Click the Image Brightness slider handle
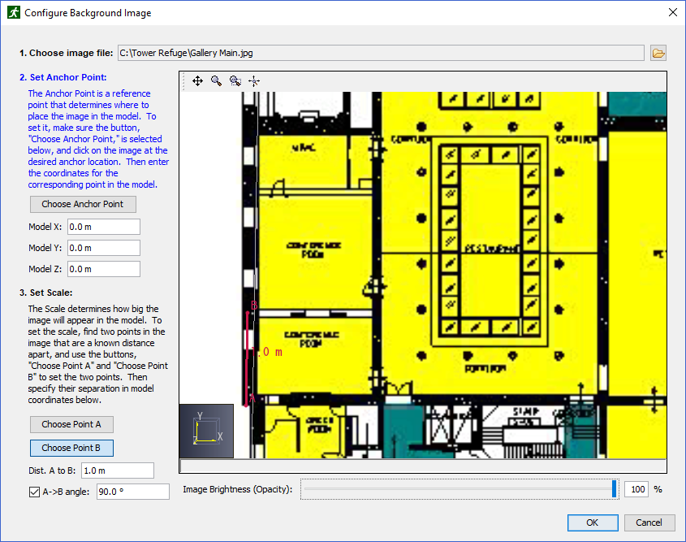Screen dimensions: 686x542 (x=615, y=489)
